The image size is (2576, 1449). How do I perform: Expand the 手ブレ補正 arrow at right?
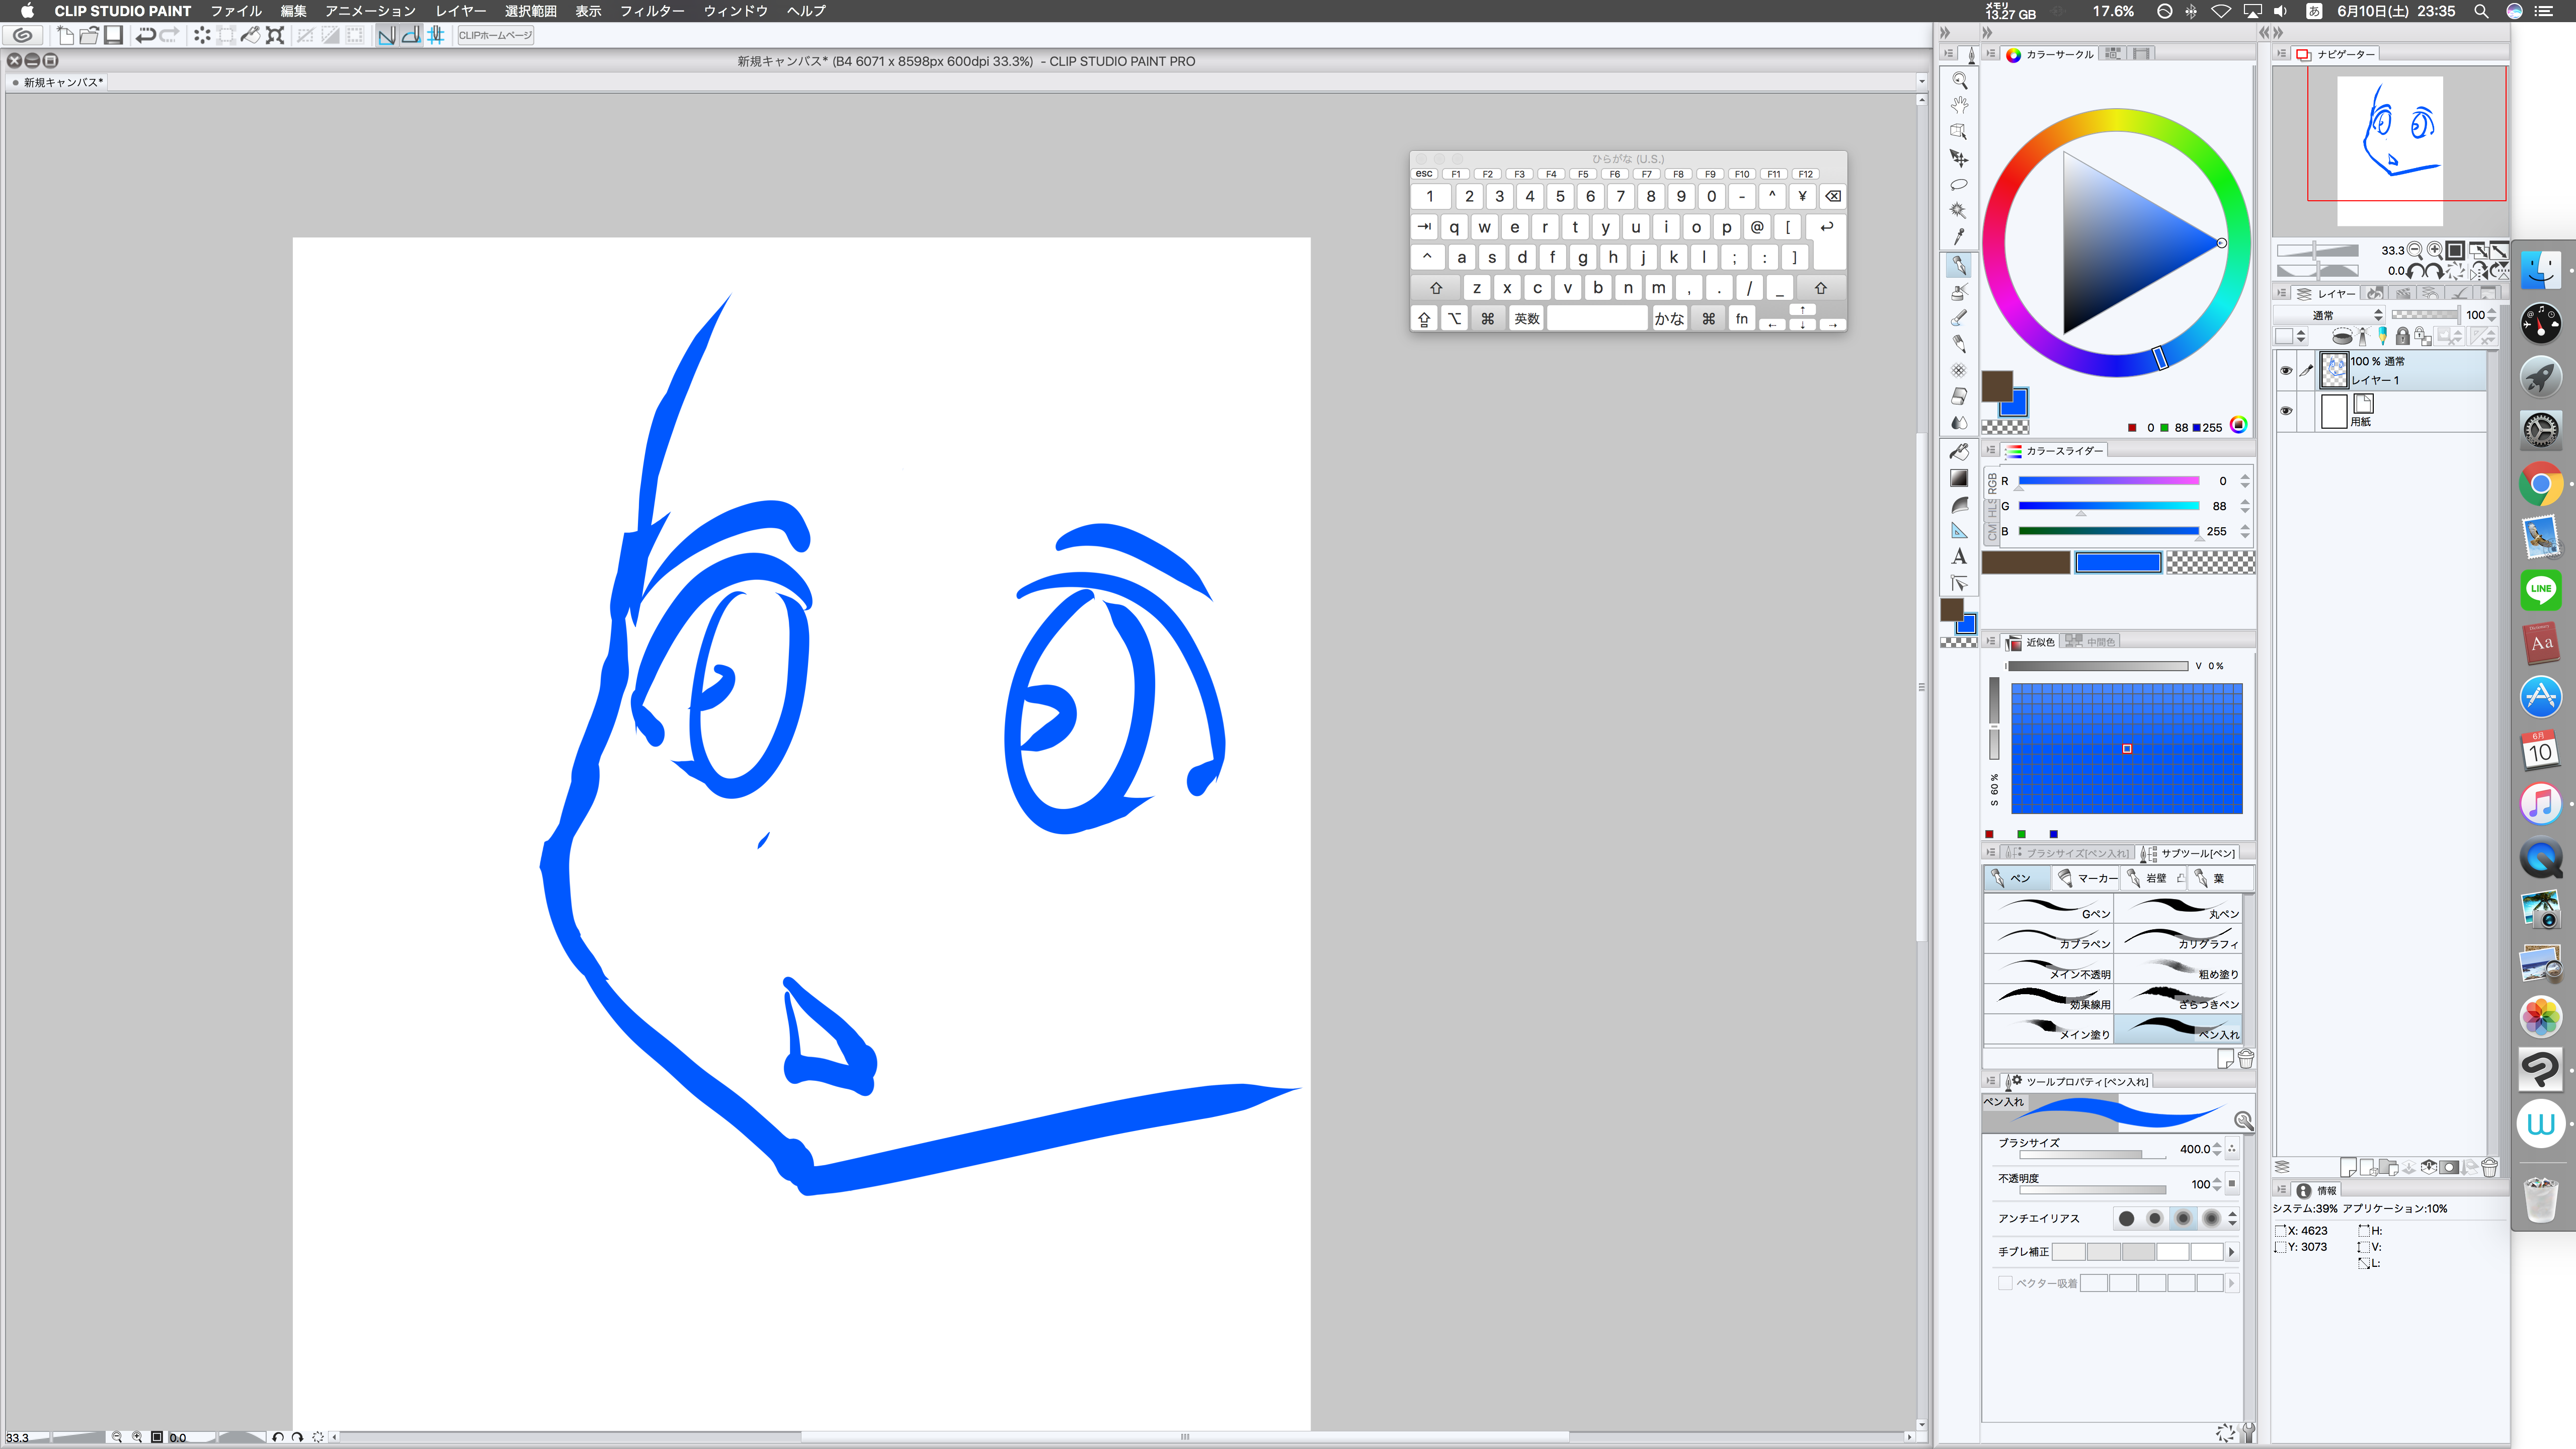(2231, 1252)
